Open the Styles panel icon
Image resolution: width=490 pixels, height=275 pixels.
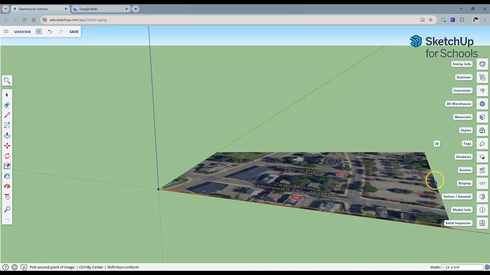tap(482, 130)
